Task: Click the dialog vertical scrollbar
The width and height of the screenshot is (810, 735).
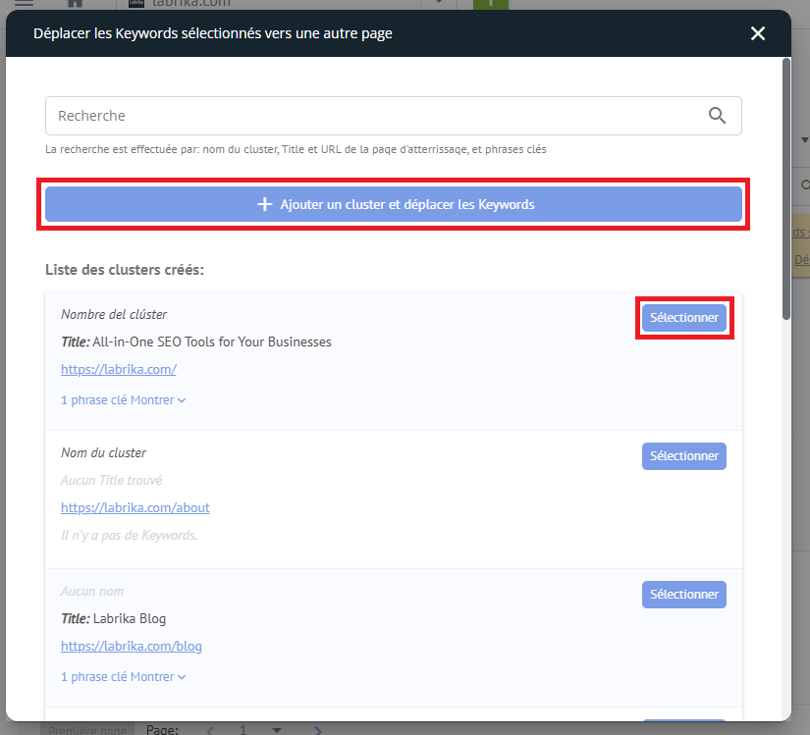Action: tap(786, 189)
